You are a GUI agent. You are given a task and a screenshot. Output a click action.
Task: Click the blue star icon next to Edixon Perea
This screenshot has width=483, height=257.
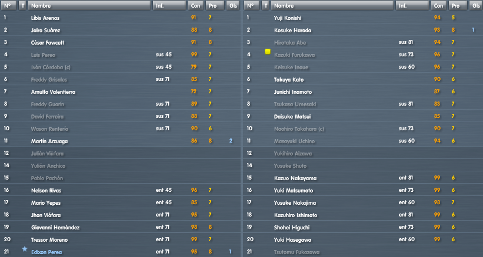point(25,249)
